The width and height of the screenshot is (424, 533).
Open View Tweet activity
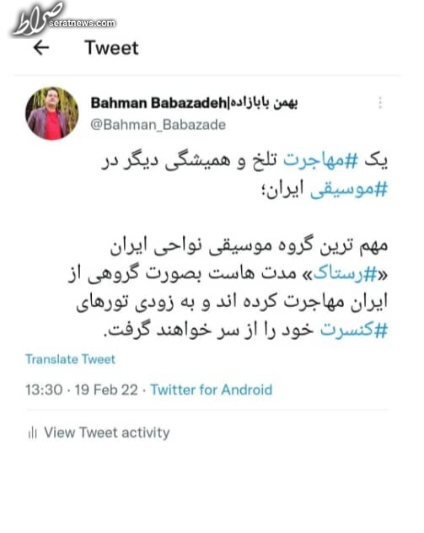coord(107,433)
